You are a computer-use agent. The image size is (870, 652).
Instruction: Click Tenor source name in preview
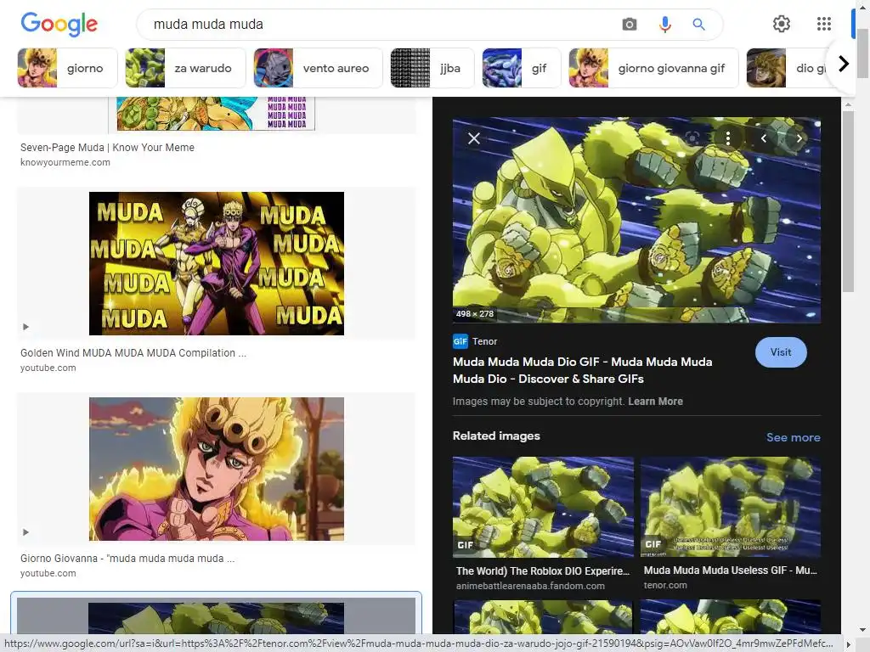pyautogui.click(x=485, y=341)
